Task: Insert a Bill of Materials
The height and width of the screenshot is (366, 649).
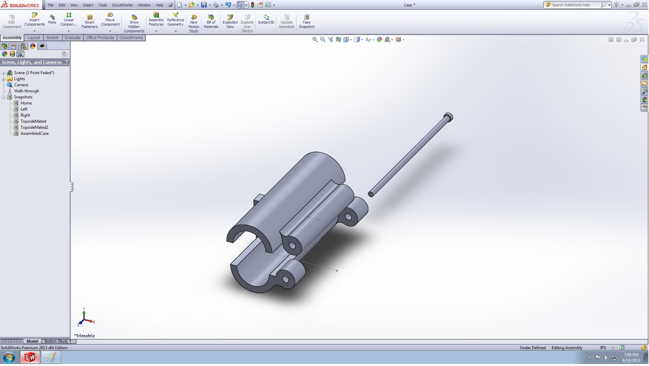Action: click(x=211, y=22)
